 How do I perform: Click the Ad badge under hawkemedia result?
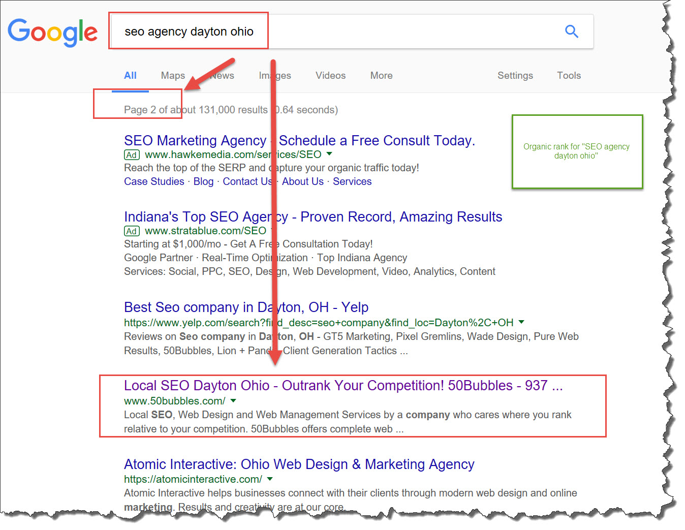pos(132,155)
